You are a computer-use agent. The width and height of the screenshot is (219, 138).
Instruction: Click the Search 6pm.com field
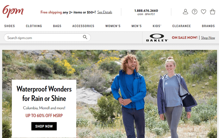47,37
